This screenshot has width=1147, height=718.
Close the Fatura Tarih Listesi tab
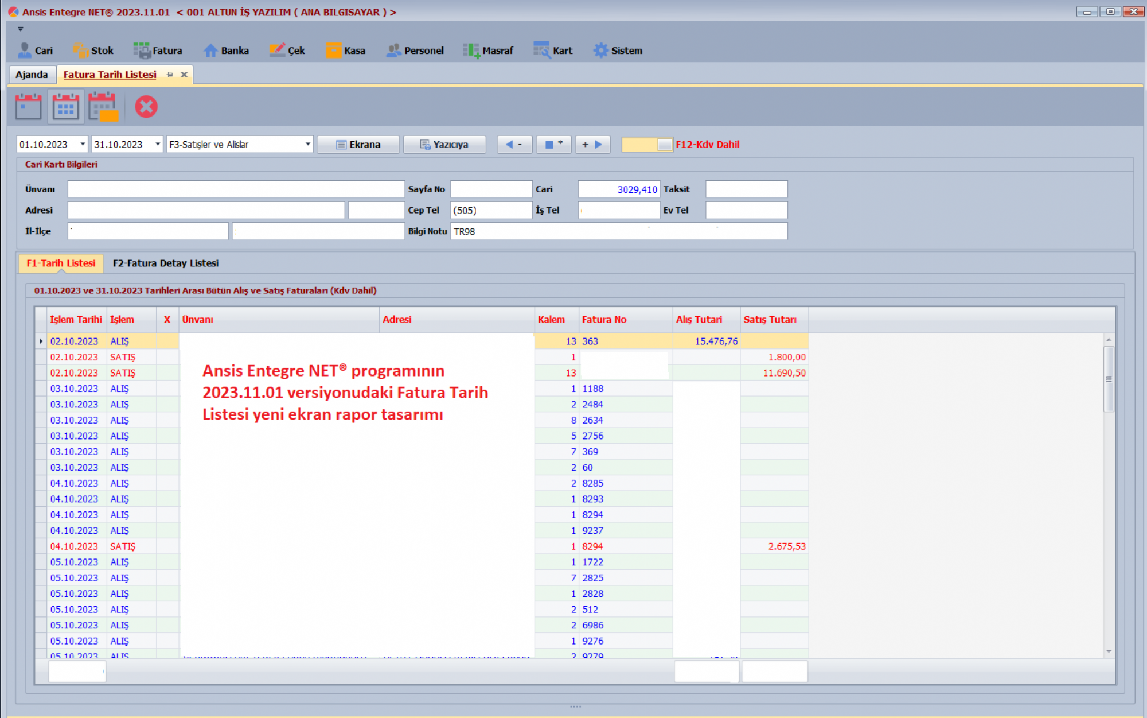(x=184, y=75)
